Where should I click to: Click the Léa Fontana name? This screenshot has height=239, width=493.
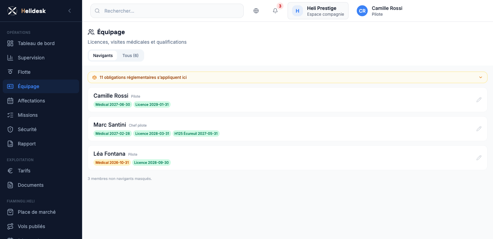tap(110, 154)
